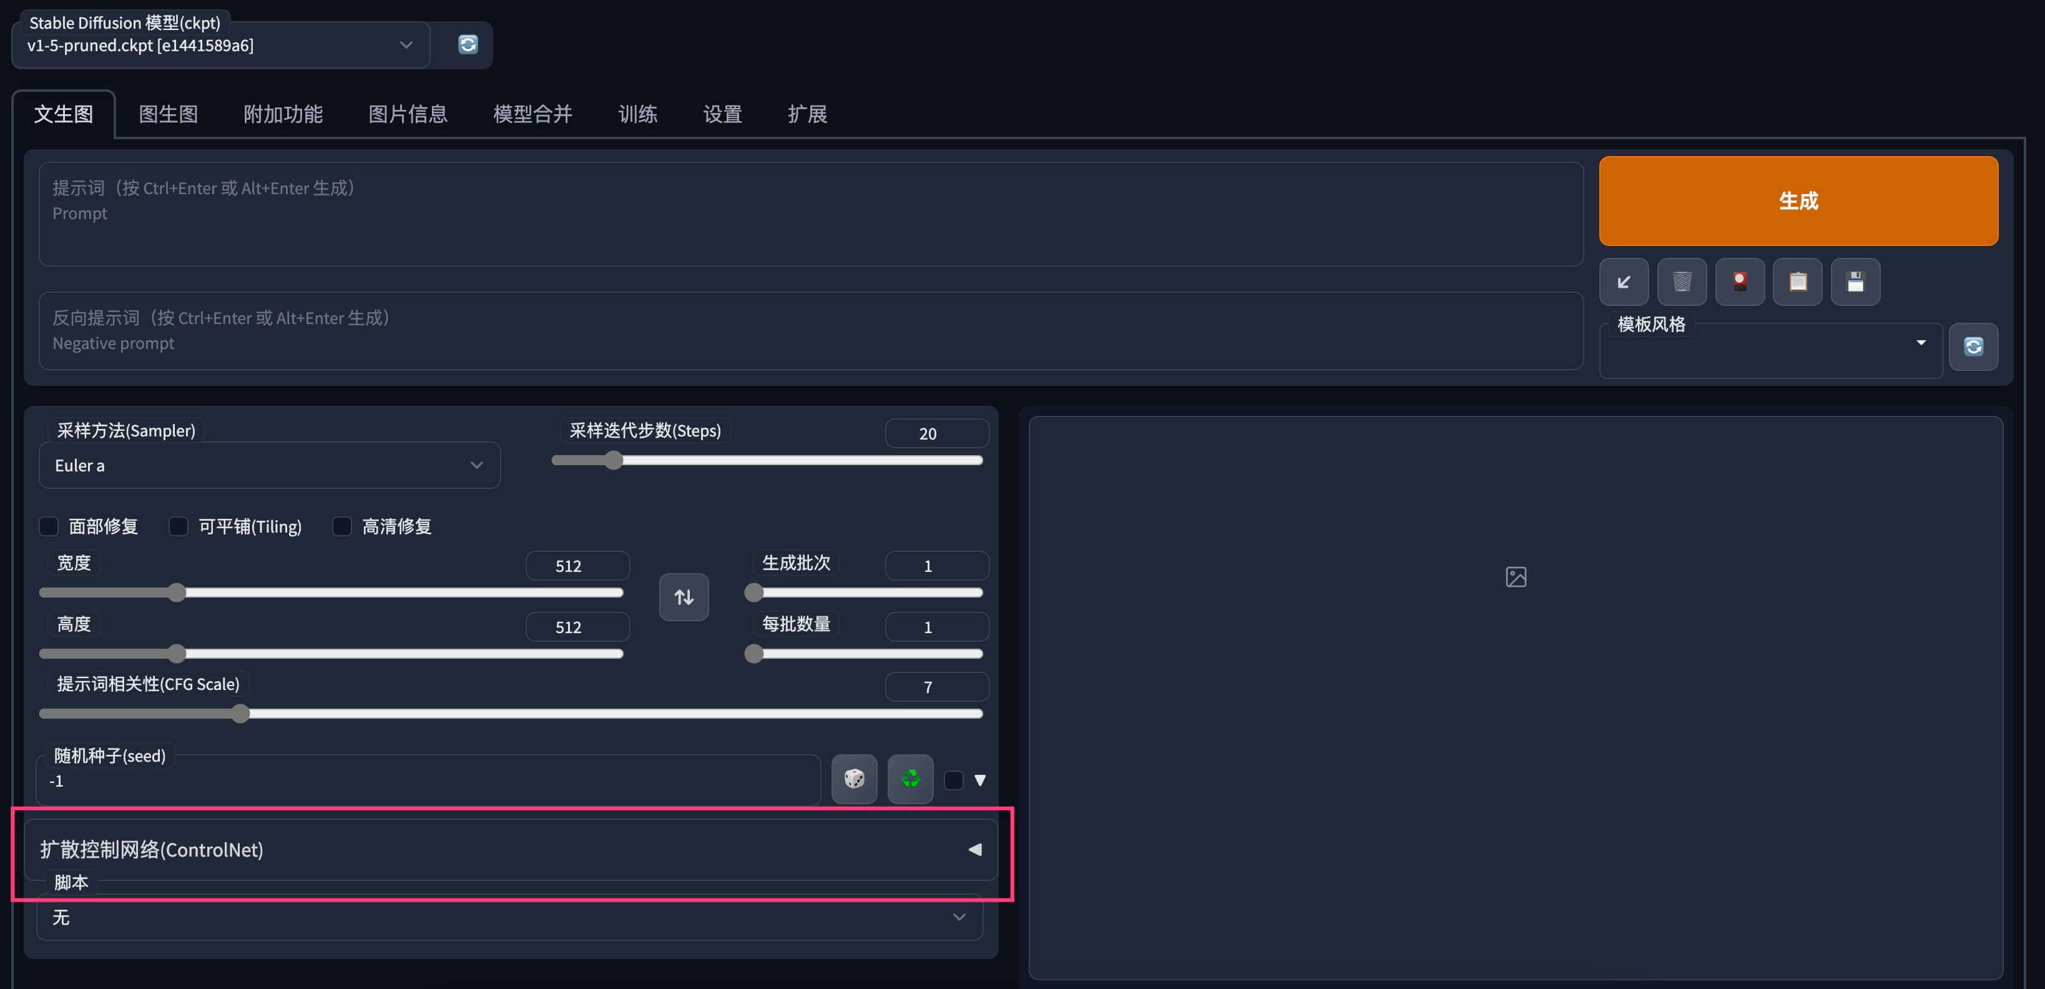Click the save floppy disk icon
Viewport: 2045px width, 989px height.
pos(1856,282)
